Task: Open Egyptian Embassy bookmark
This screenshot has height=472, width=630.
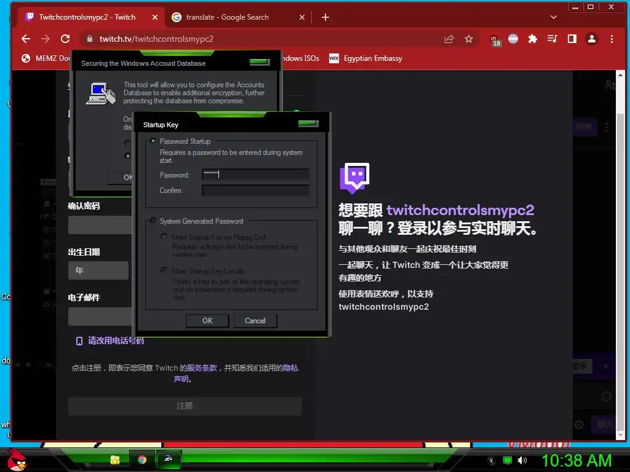Action: 365,58
